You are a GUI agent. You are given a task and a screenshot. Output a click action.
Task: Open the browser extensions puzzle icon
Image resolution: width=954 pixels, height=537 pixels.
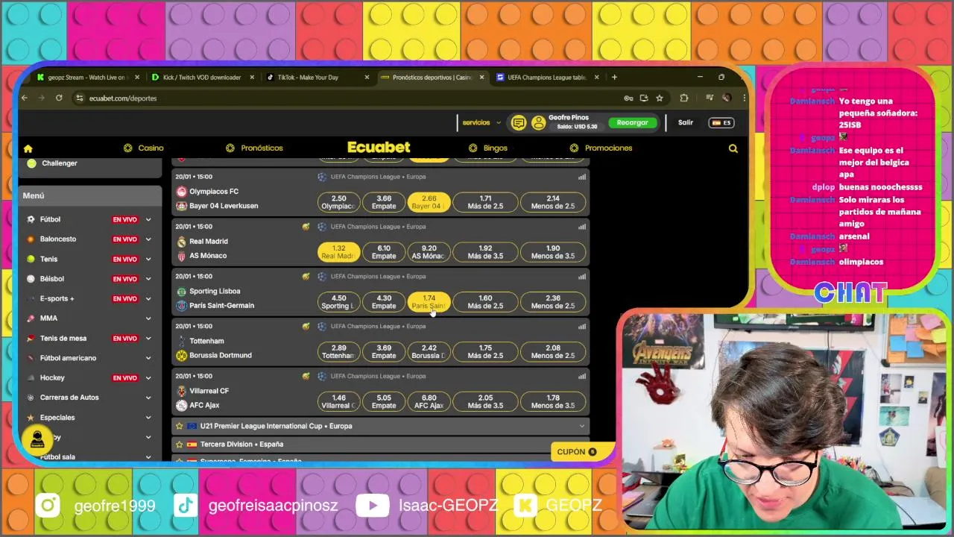click(683, 98)
